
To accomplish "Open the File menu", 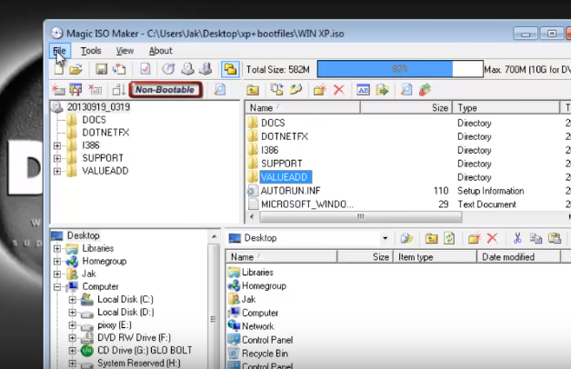I will tap(60, 51).
